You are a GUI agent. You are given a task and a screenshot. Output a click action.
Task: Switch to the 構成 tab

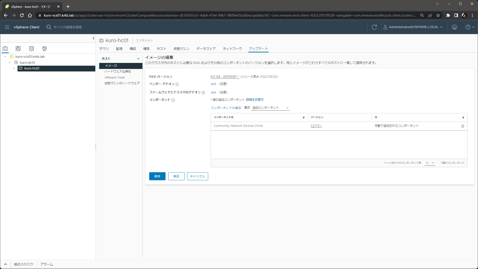tap(133, 49)
